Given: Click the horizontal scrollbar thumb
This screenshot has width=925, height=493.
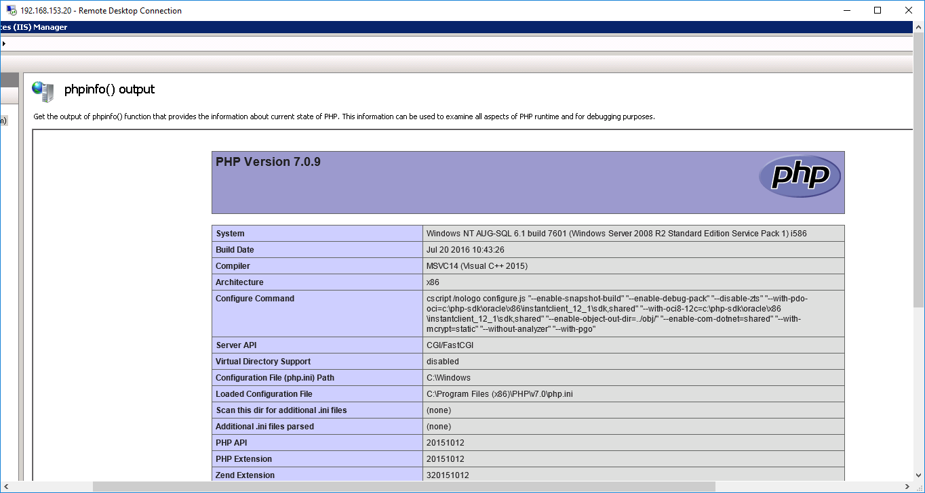Looking at the screenshot, I should coord(404,487).
